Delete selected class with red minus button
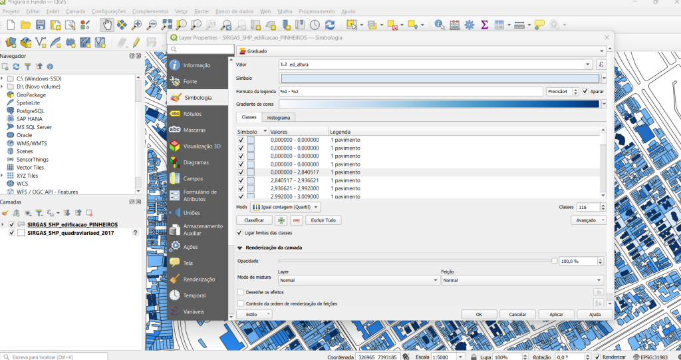This screenshot has height=360, width=681. coord(296,220)
